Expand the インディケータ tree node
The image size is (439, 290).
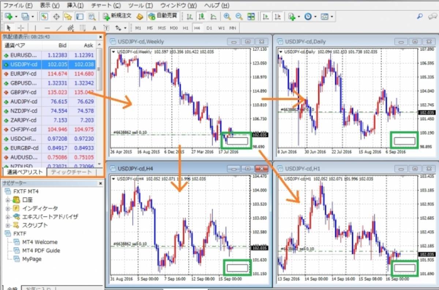coord(8,208)
